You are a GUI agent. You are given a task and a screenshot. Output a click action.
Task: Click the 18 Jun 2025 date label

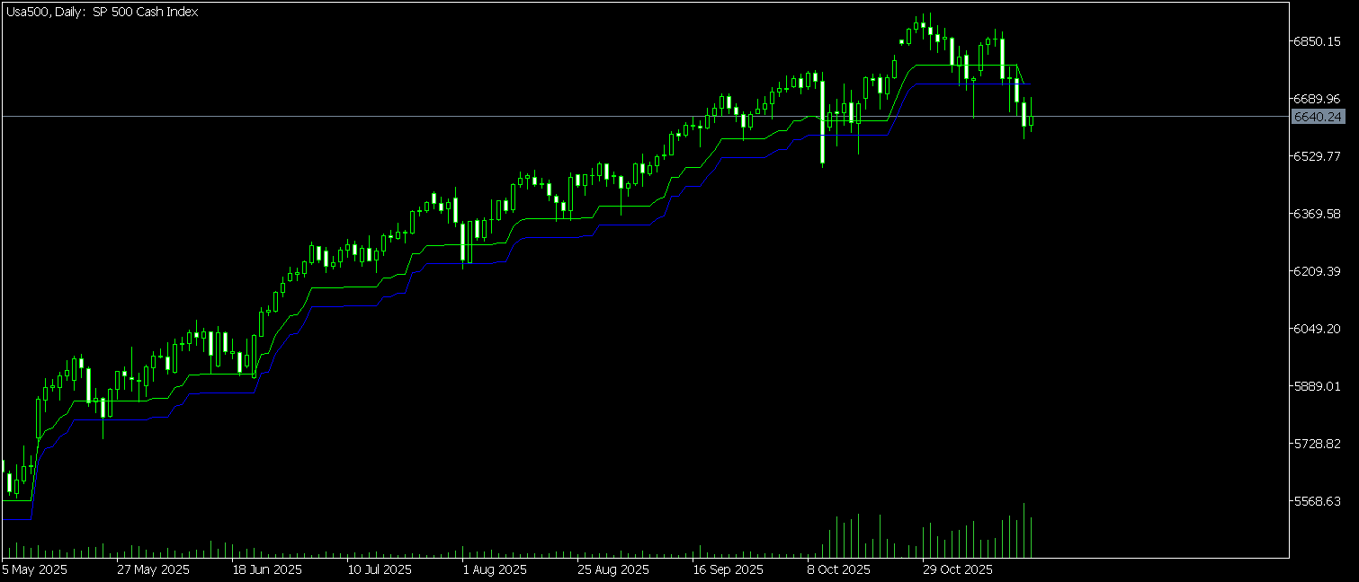click(267, 569)
